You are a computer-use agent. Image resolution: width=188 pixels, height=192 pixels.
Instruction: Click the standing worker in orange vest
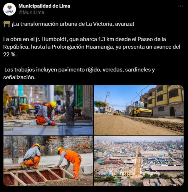click(x=70, y=163)
